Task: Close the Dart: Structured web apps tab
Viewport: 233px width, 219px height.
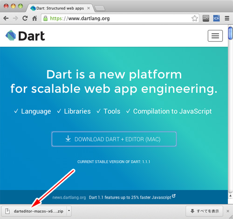Action: pos(89,8)
